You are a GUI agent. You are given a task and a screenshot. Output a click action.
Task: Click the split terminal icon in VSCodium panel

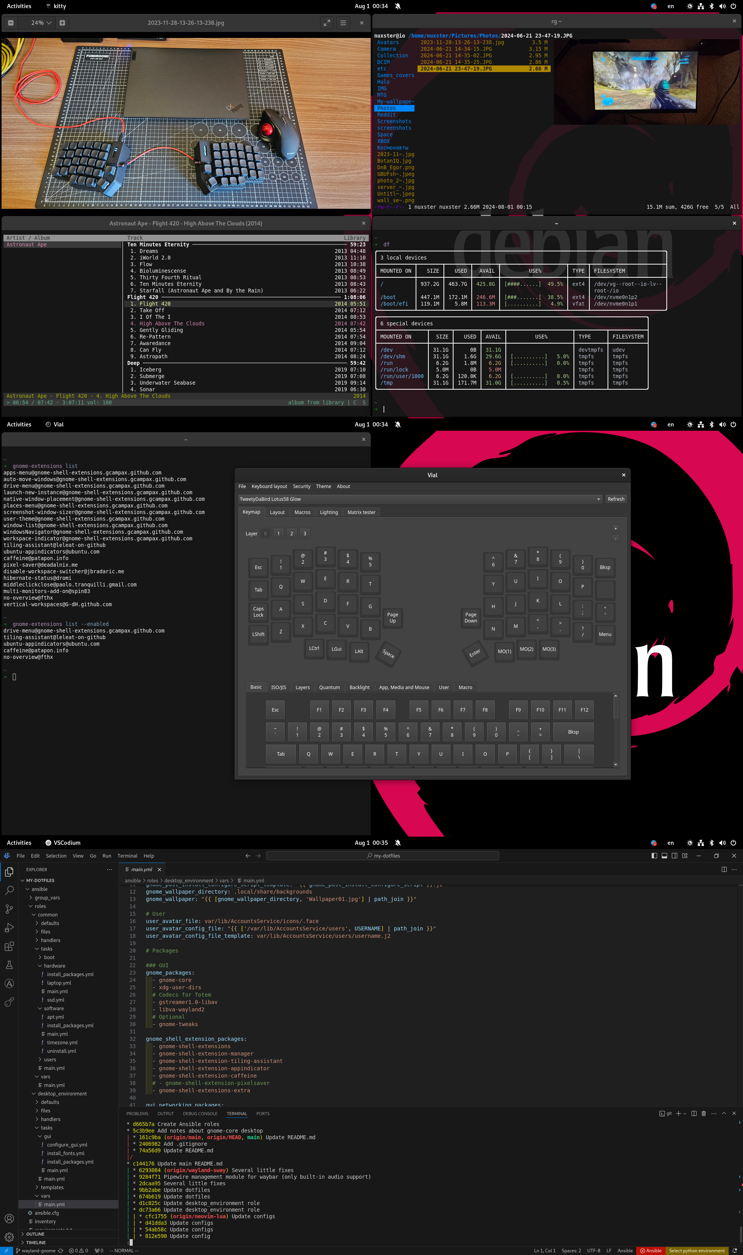tap(694, 1113)
